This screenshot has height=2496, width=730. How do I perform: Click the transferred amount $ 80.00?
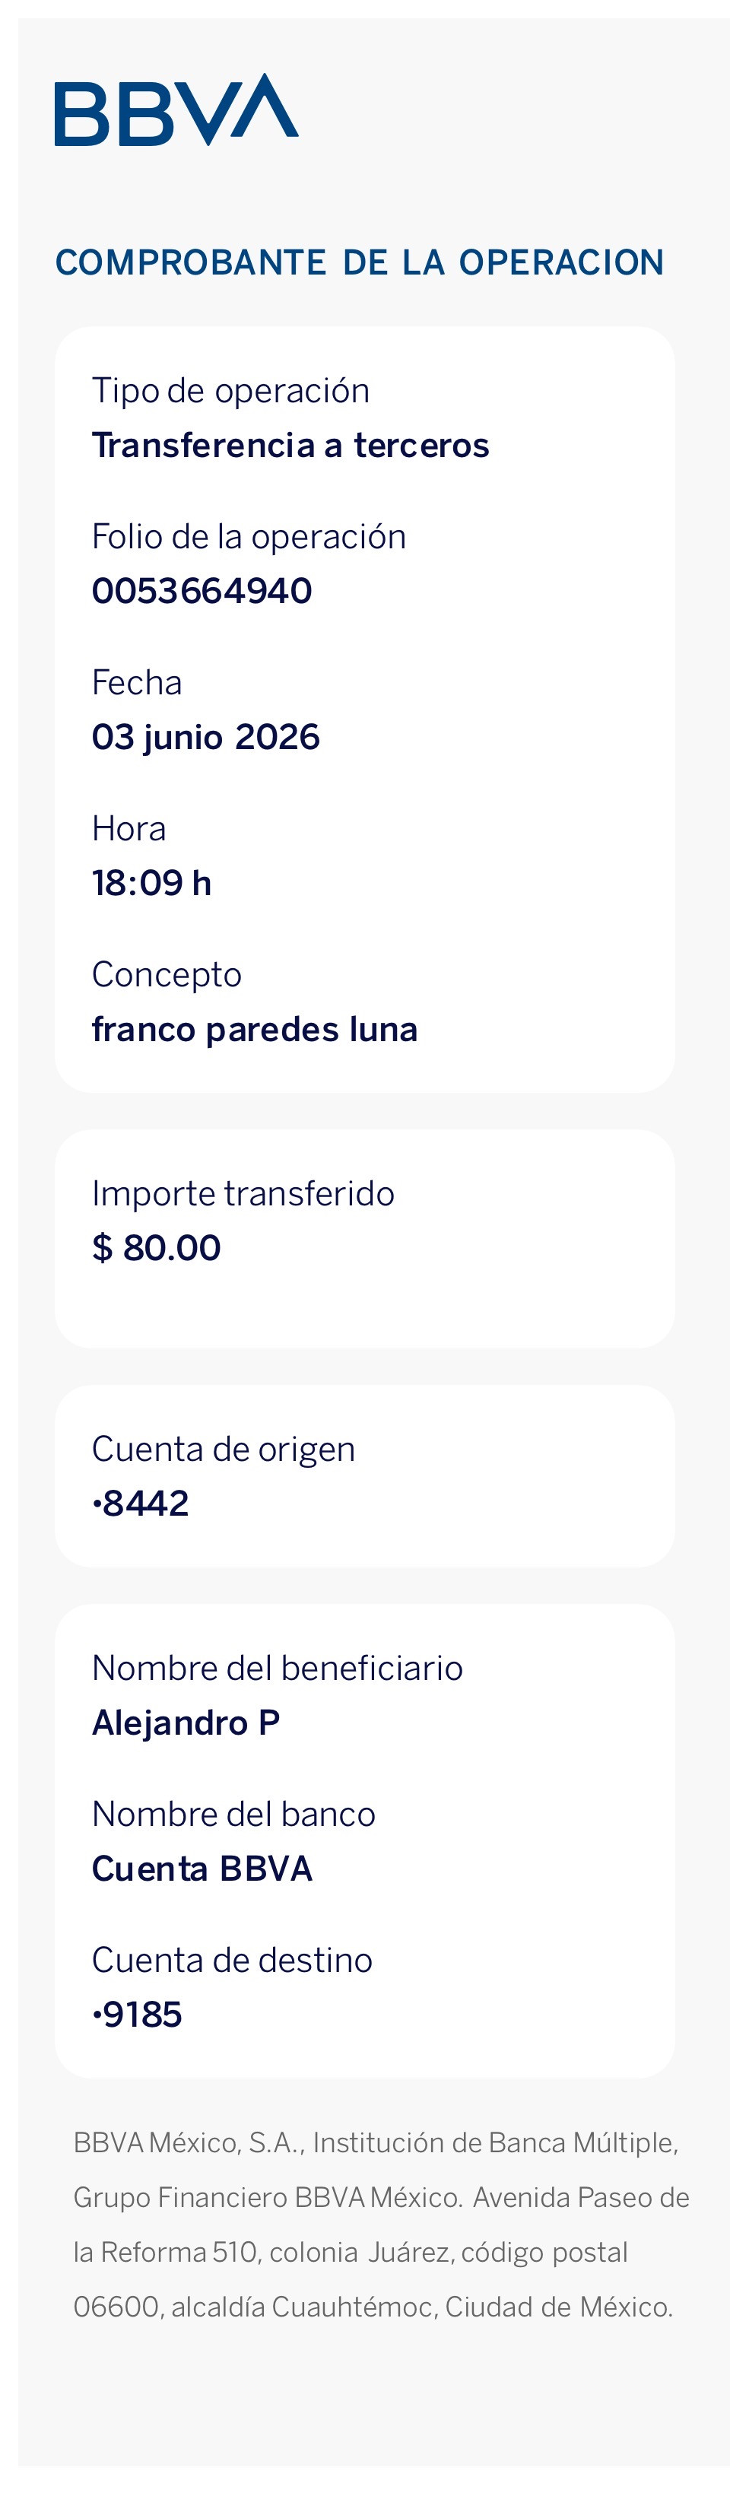[x=156, y=1248]
